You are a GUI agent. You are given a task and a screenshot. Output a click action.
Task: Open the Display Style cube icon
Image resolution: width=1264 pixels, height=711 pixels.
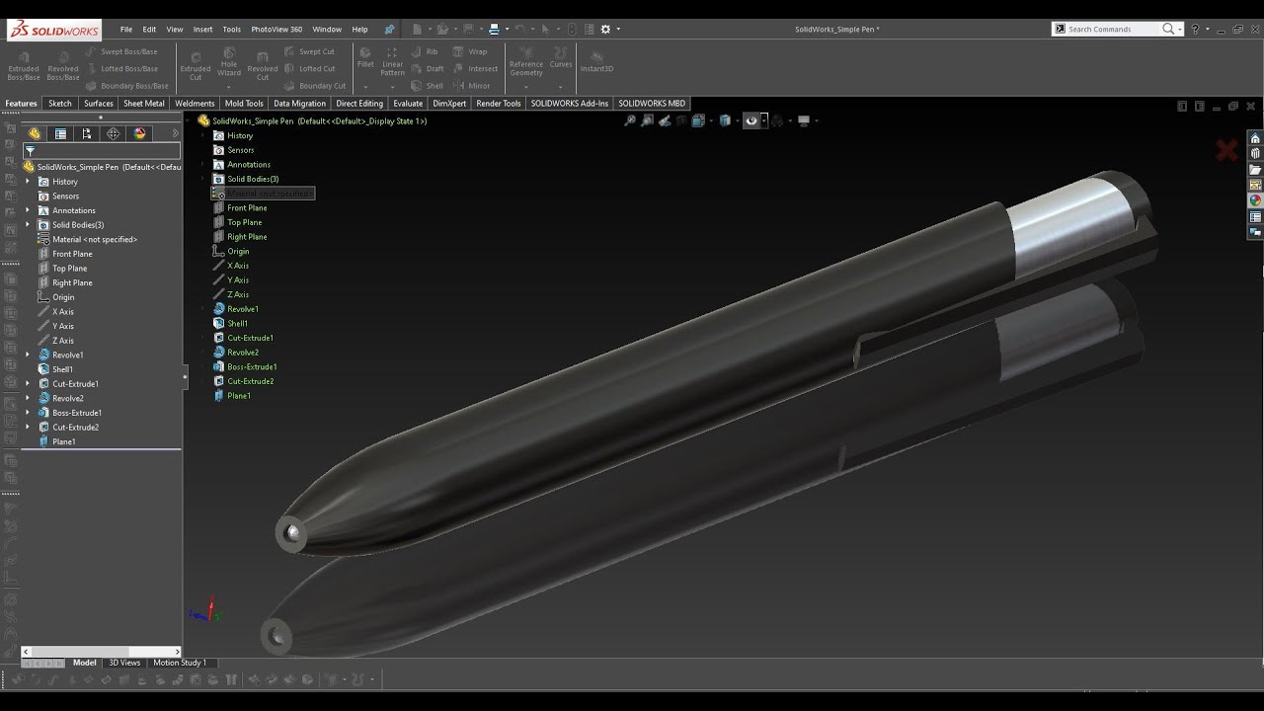(x=725, y=120)
